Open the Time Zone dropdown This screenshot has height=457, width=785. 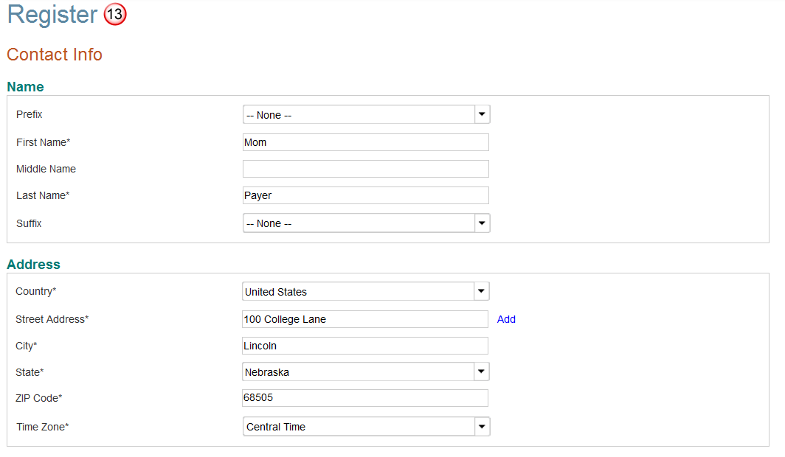pyautogui.click(x=366, y=427)
